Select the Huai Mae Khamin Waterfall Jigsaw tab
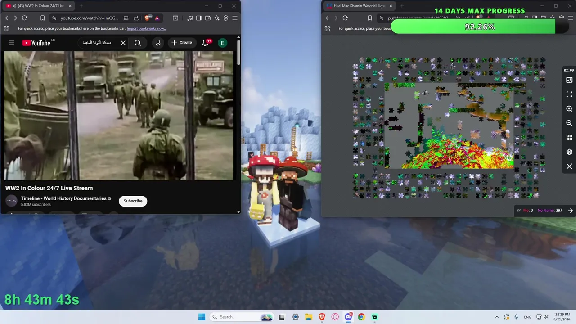This screenshot has width=576, height=324. (359, 6)
